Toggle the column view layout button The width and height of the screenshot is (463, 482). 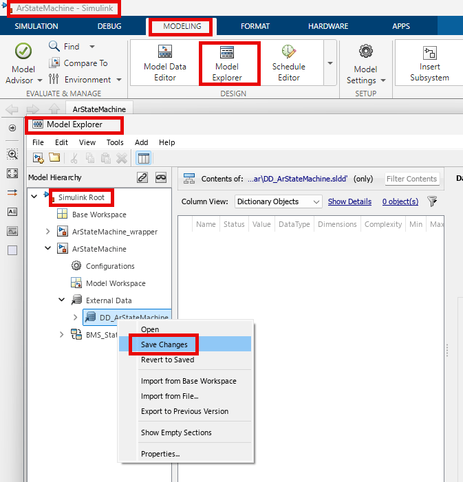tap(143, 159)
